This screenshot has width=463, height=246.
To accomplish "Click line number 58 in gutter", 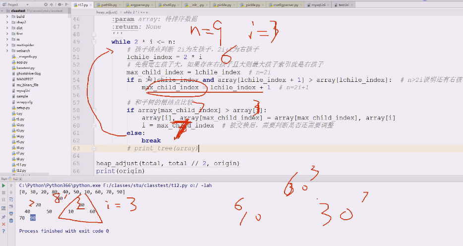I will [76, 110].
